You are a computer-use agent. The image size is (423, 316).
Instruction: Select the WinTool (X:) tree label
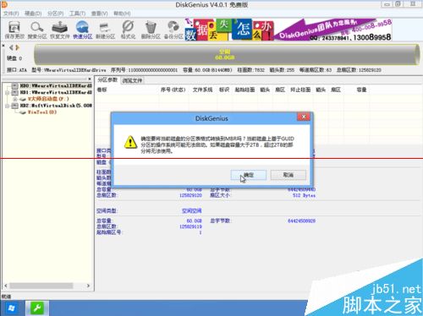tap(42, 112)
